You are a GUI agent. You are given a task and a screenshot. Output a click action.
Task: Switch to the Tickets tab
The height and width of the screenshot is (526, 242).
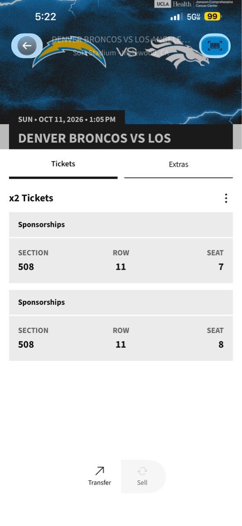63,164
